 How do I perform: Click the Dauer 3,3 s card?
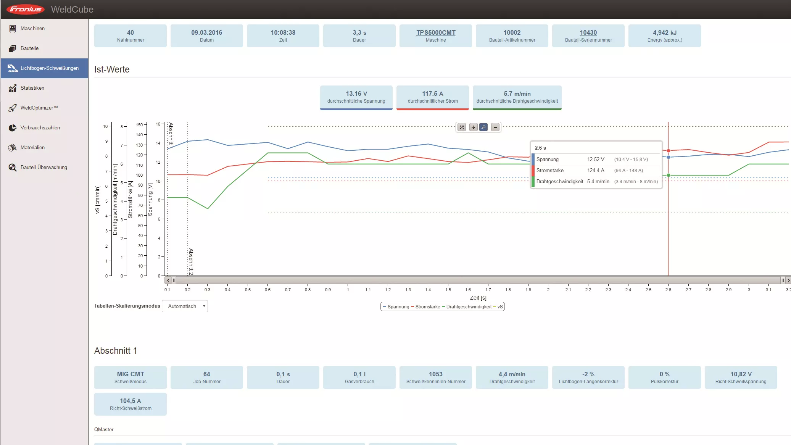tap(359, 36)
